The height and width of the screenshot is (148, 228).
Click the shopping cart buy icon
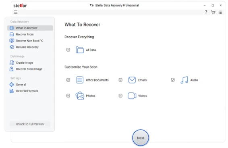(x=213, y=12)
